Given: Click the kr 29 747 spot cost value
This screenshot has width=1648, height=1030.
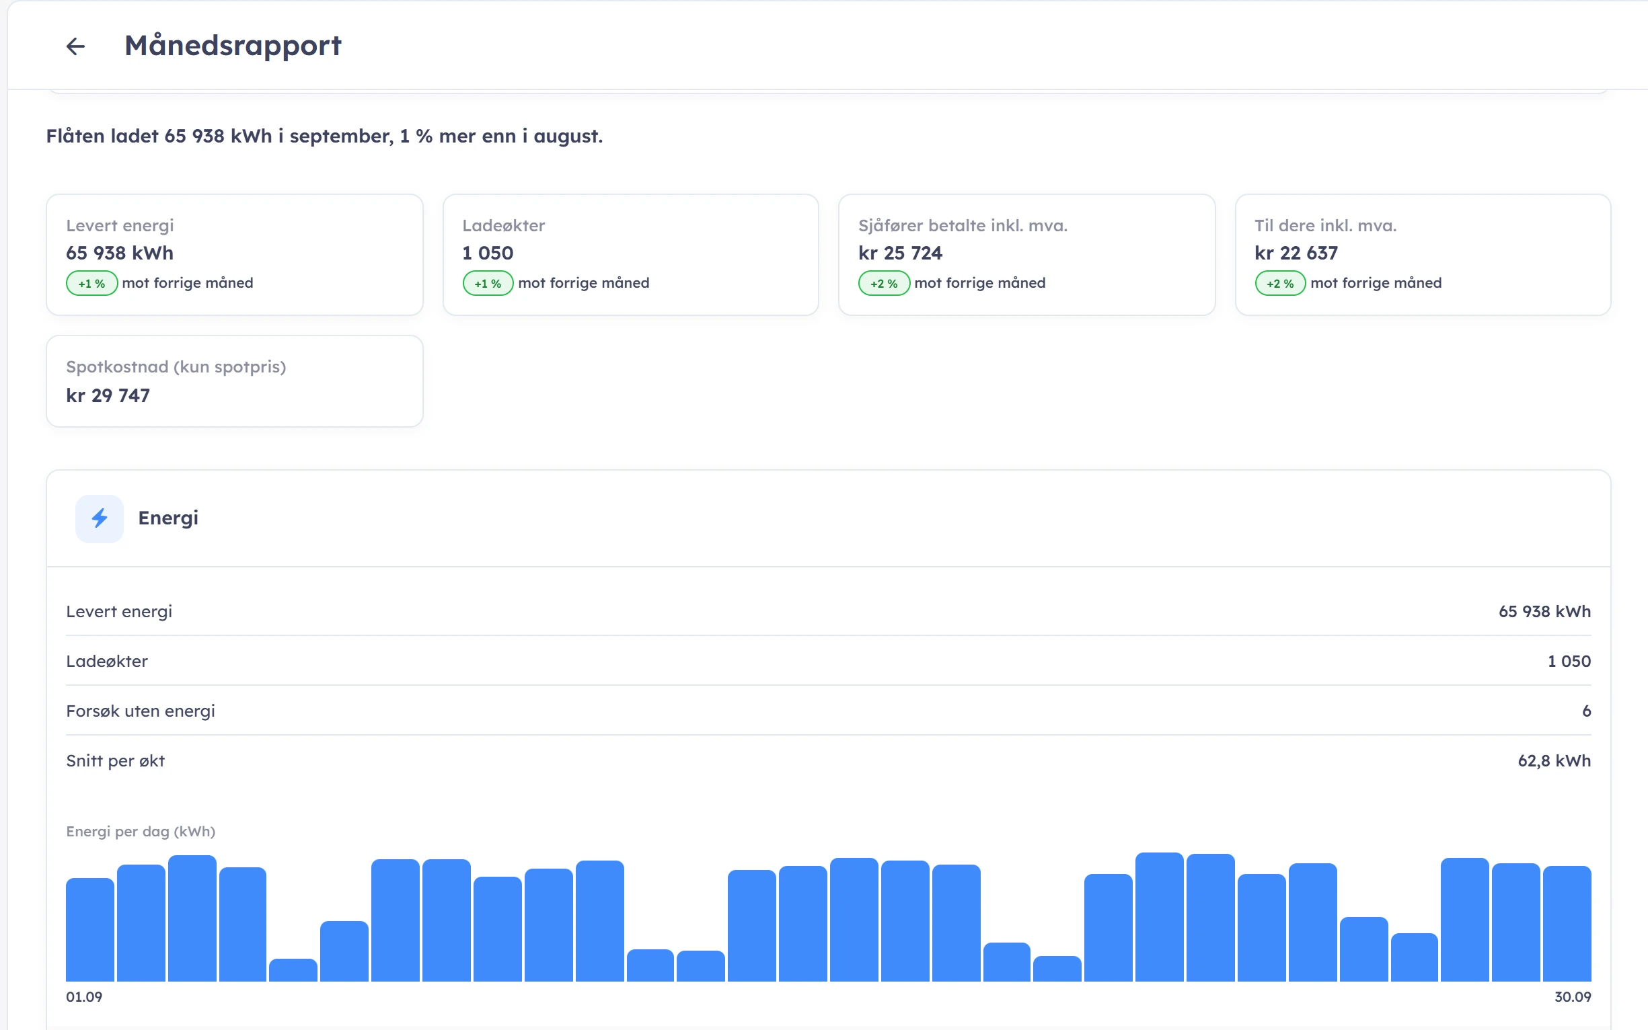Looking at the screenshot, I should (108, 395).
